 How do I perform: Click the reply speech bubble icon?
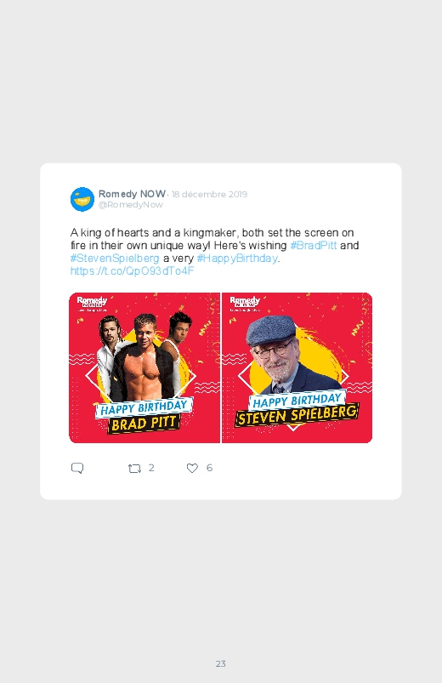(77, 469)
